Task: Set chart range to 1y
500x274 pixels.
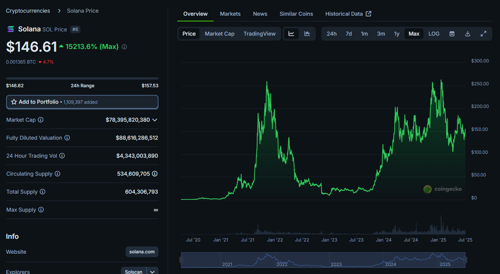Action: coord(397,34)
